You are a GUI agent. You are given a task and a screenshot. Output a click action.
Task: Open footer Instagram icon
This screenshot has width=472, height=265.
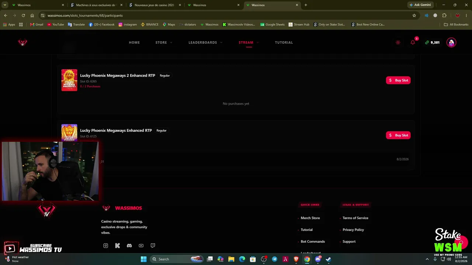pyautogui.click(x=105, y=245)
